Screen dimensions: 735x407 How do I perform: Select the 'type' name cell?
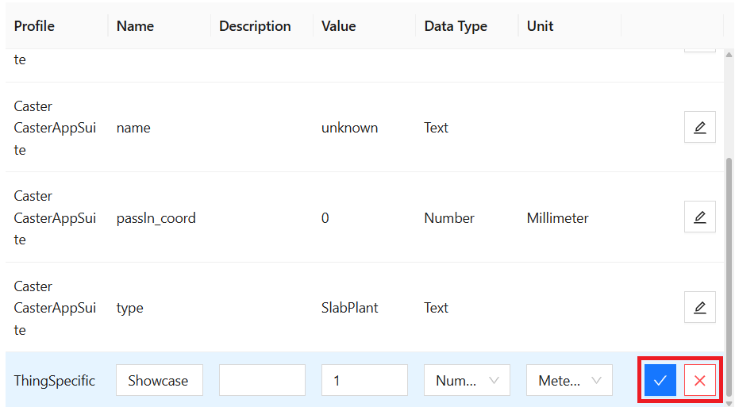[x=130, y=308]
